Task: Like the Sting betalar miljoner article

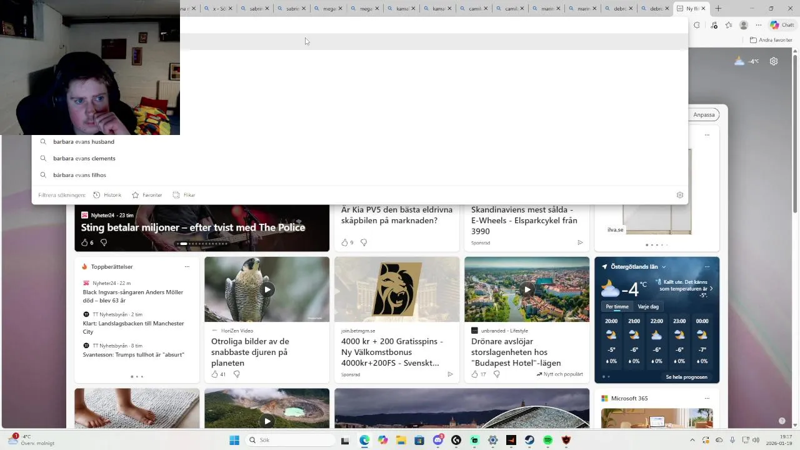Action: coord(84,242)
